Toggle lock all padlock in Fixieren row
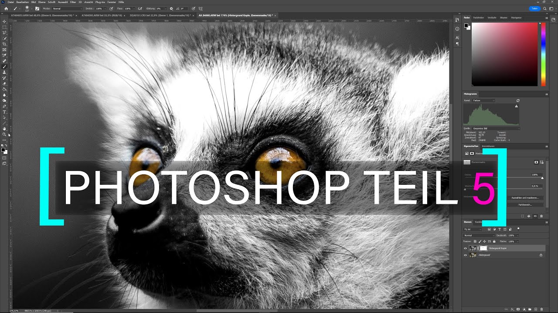 pos(493,241)
